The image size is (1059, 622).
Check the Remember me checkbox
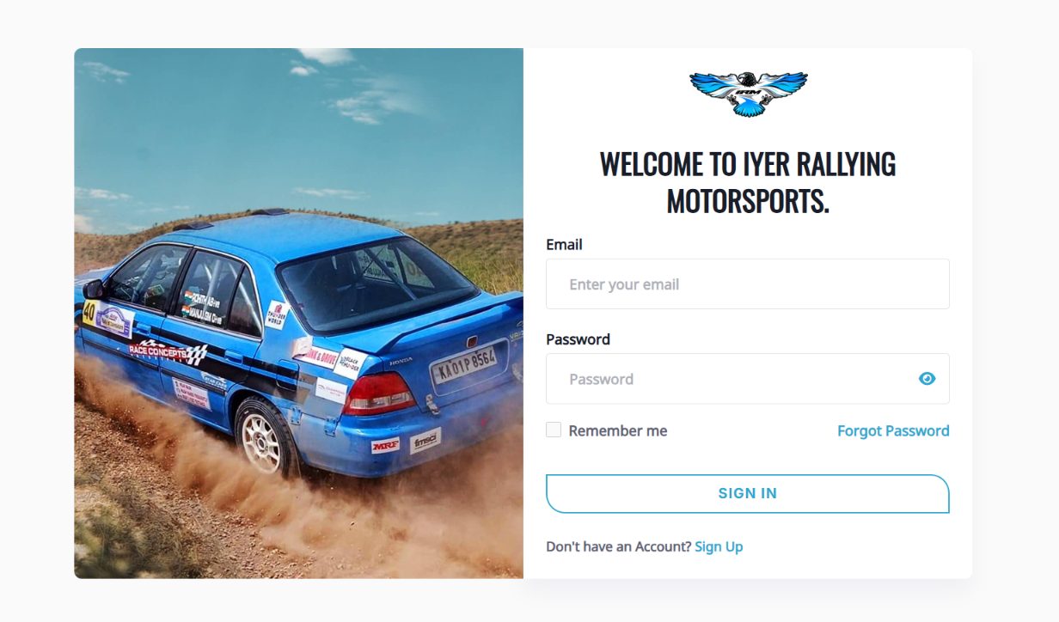point(554,430)
